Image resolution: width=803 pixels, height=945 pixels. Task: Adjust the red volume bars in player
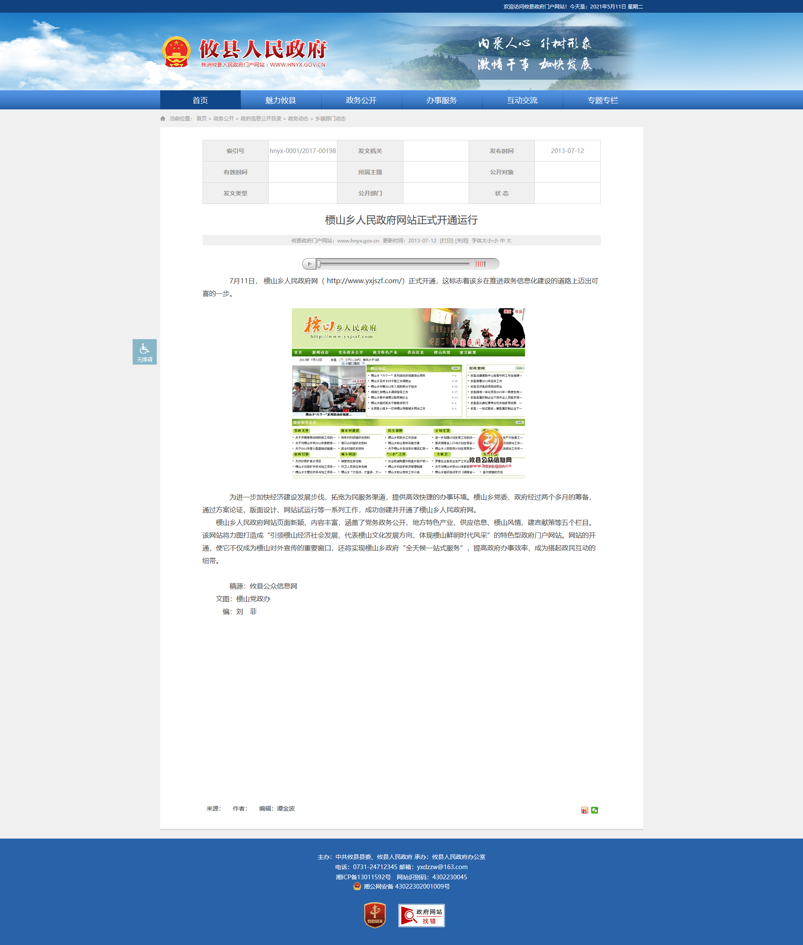[x=481, y=264]
